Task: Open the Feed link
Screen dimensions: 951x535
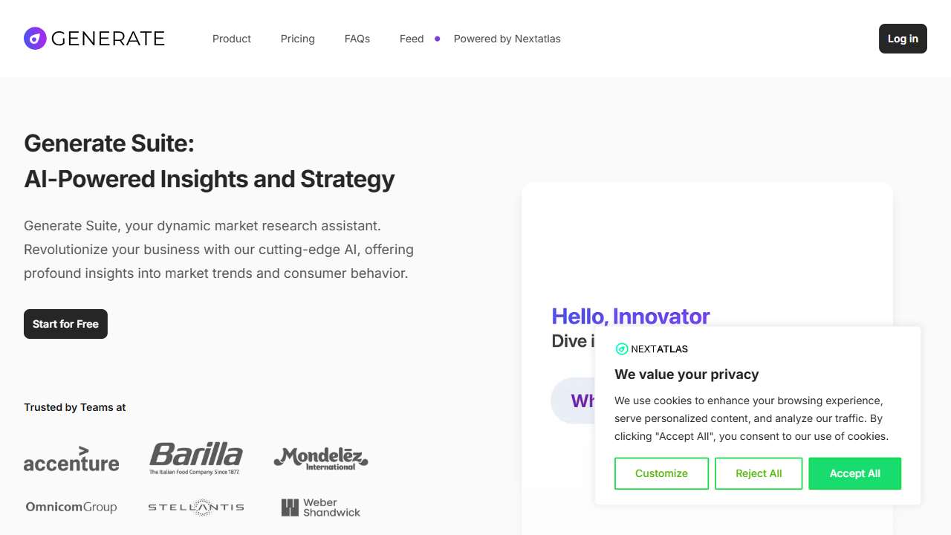Action: click(412, 39)
